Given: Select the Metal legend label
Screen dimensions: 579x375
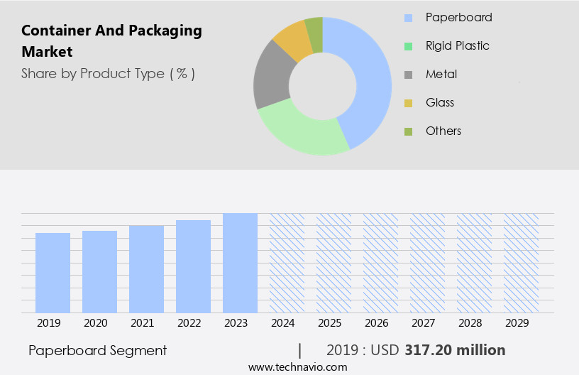Looking at the screenshot, I should point(441,74).
